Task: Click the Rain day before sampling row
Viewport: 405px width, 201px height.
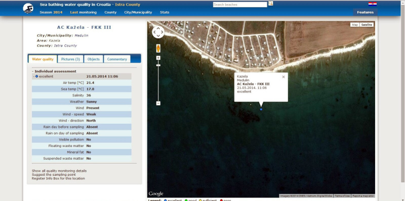Action: pos(82,127)
